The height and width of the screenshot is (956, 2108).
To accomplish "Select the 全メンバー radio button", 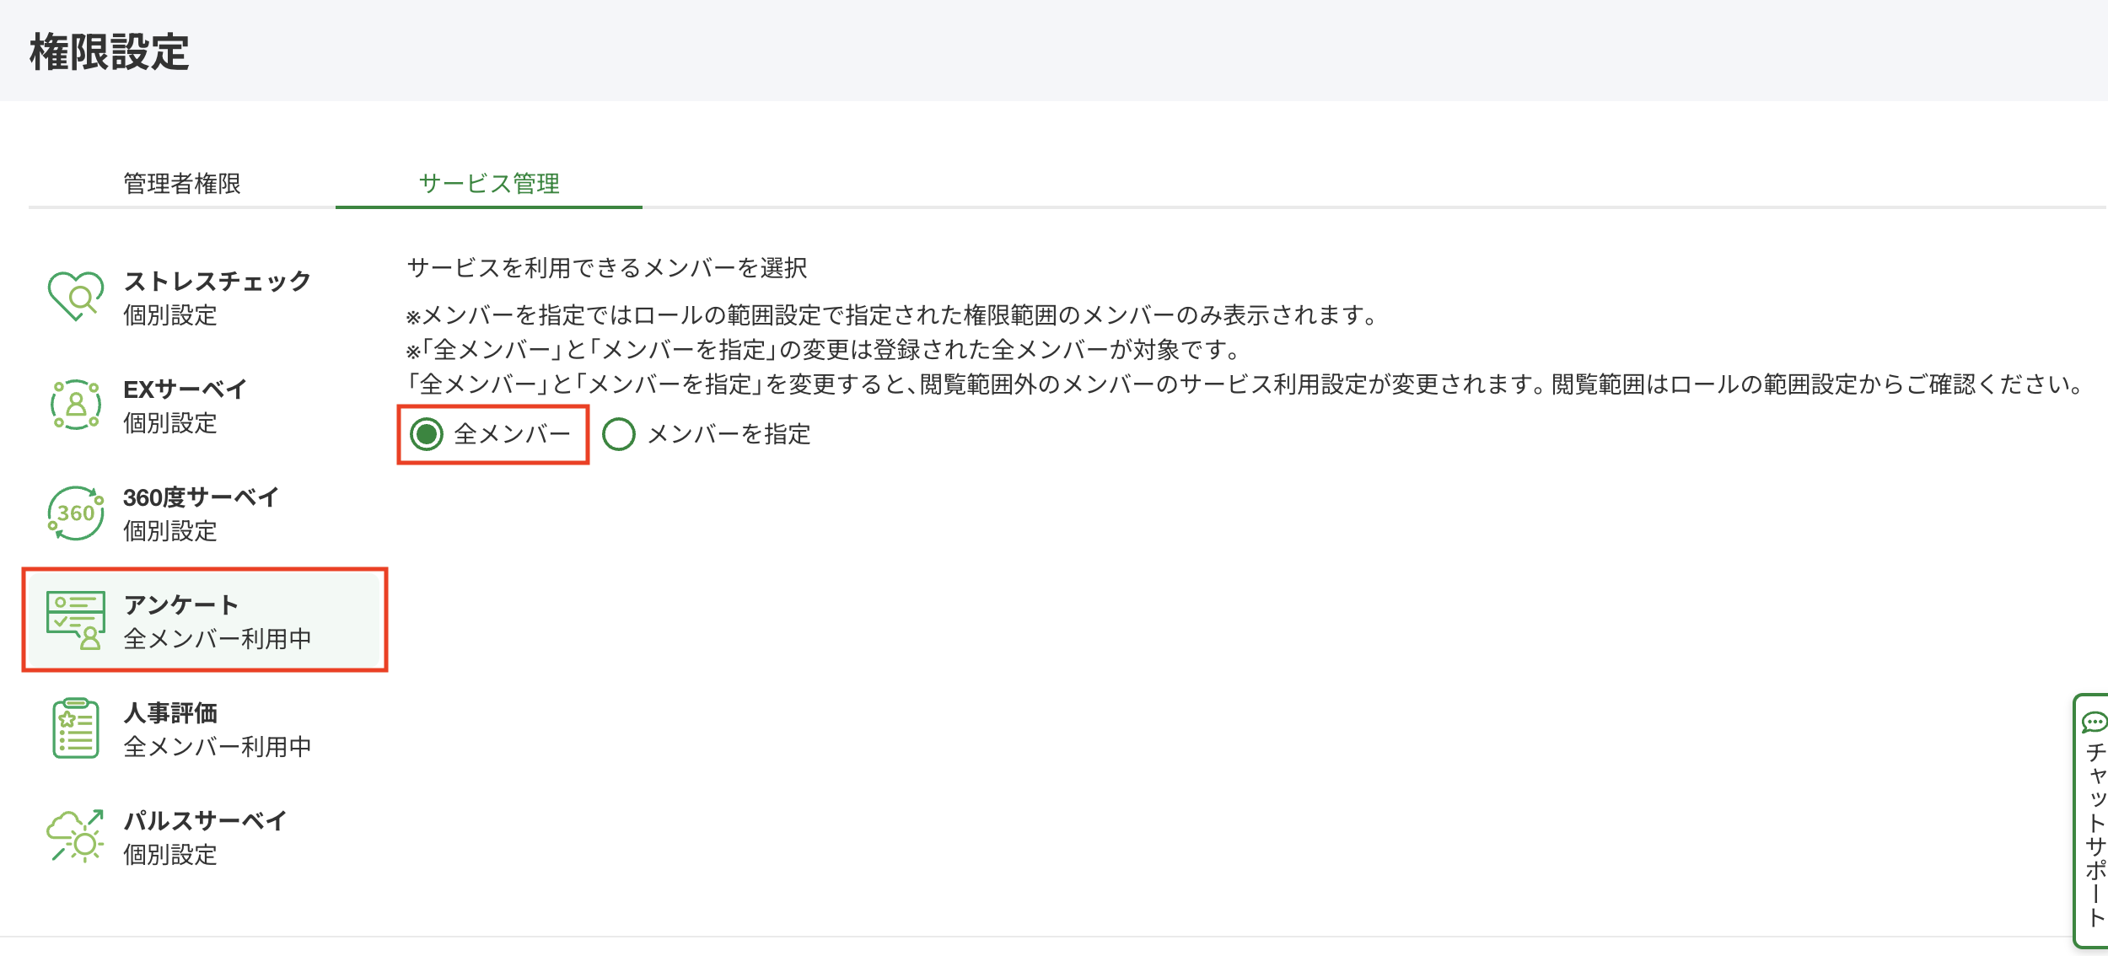I will click(x=427, y=434).
